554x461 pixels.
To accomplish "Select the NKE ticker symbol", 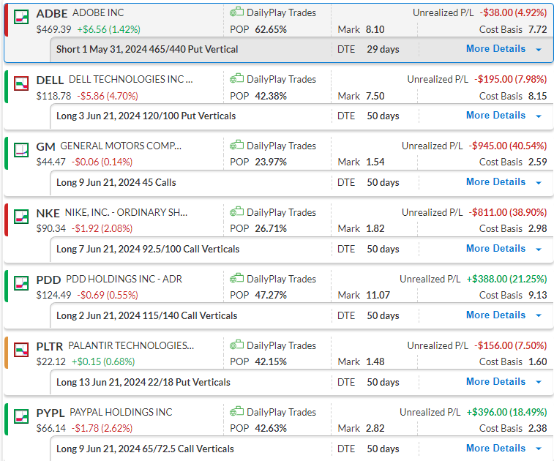I will 48,214.
